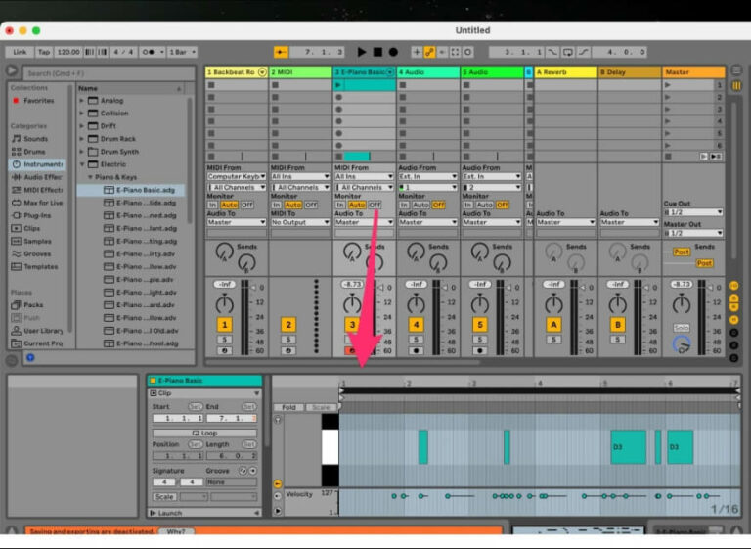
Task: Open Master Out 1/2 dropdown
Action: (x=693, y=233)
